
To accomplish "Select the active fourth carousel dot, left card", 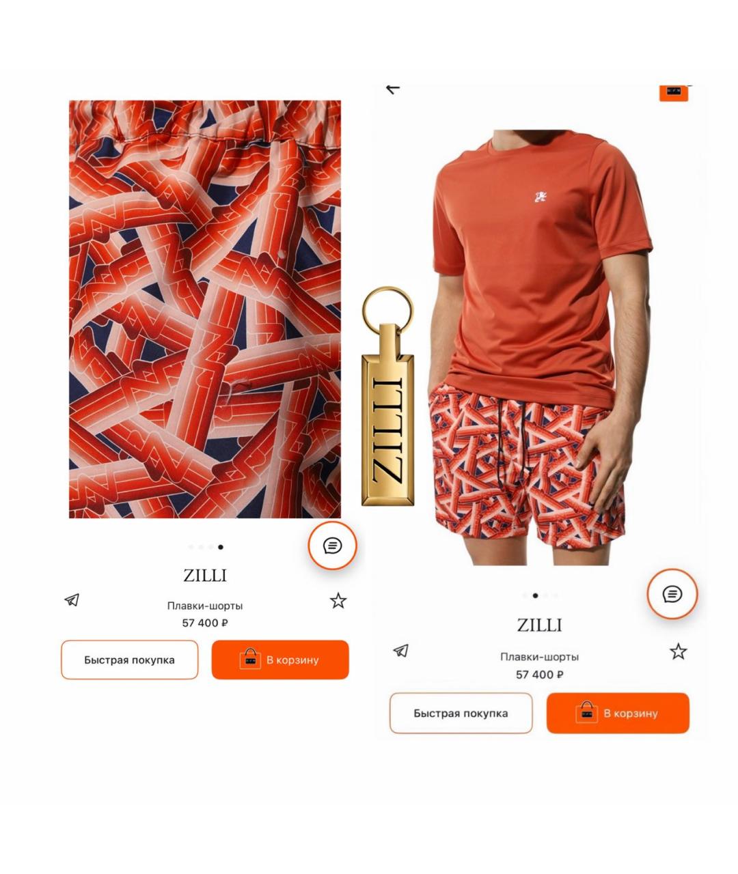I will (220, 547).
